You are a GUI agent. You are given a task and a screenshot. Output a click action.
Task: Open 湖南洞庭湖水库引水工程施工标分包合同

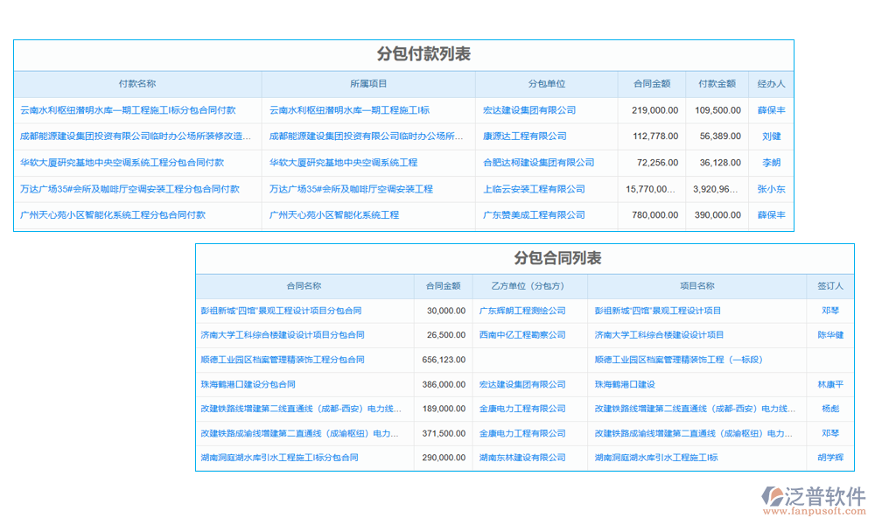click(278, 457)
